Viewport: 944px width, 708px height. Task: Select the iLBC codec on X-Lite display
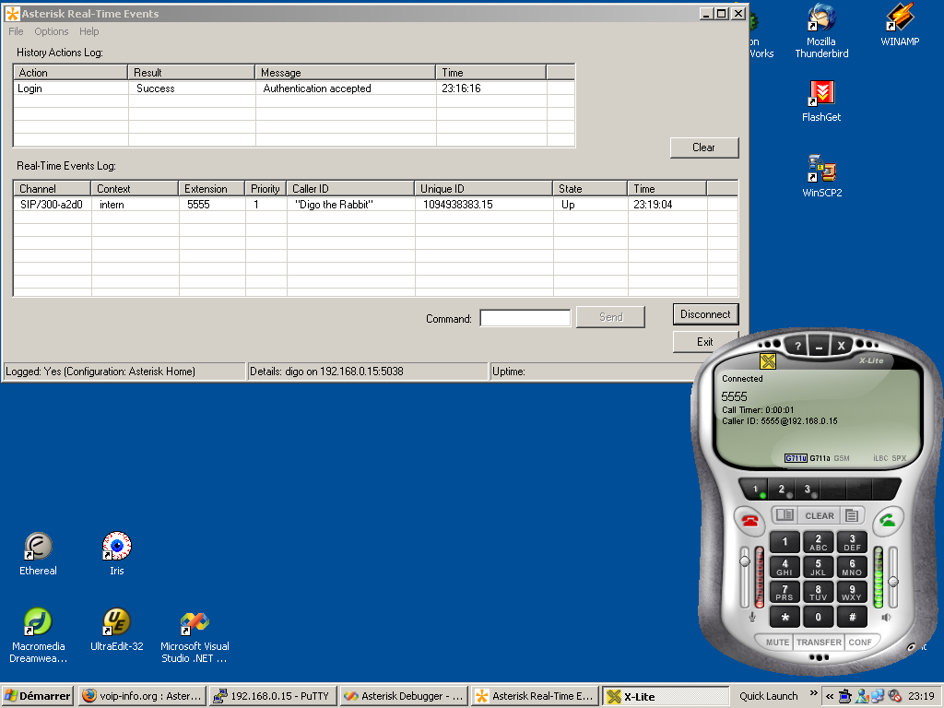coord(880,458)
